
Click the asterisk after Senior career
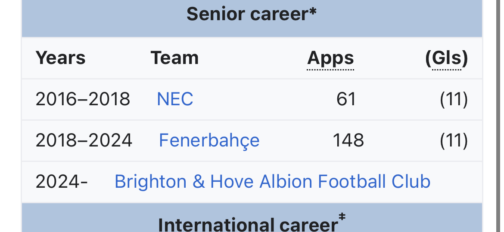click(x=313, y=12)
